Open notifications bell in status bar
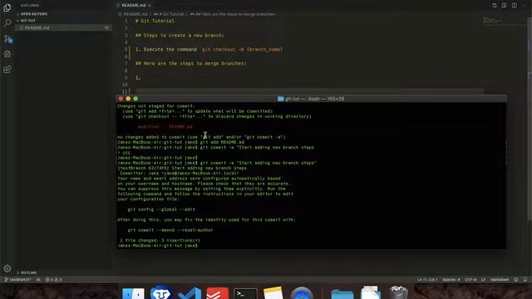 pyautogui.click(x=525, y=280)
